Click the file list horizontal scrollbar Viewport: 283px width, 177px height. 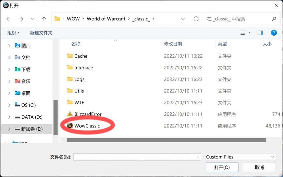pos(166,140)
